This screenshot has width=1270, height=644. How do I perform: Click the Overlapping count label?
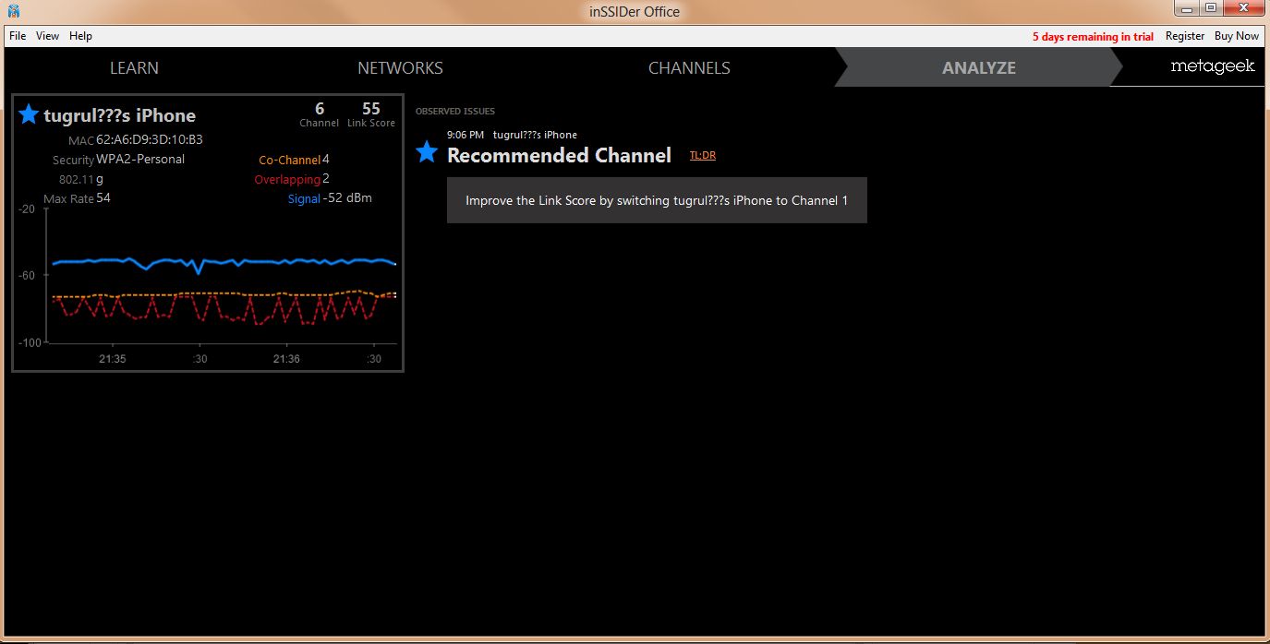point(287,180)
